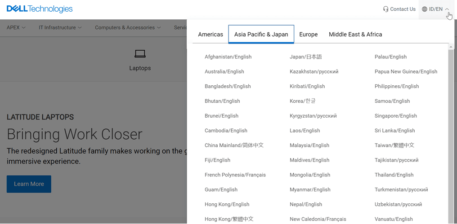Image resolution: width=457 pixels, height=224 pixels.
Task: Open the Middle East & Africa tab
Action: (x=355, y=34)
